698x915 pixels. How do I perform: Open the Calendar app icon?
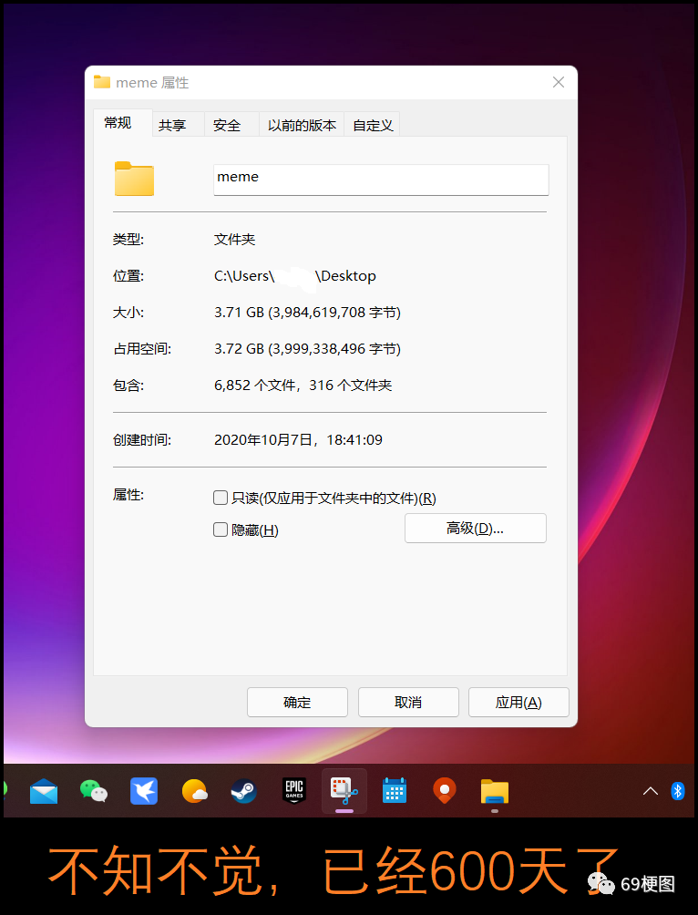coord(395,791)
